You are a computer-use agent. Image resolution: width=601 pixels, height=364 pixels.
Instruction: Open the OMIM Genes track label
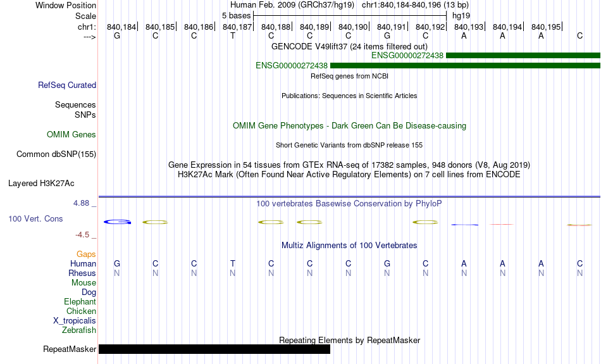tap(71, 135)
